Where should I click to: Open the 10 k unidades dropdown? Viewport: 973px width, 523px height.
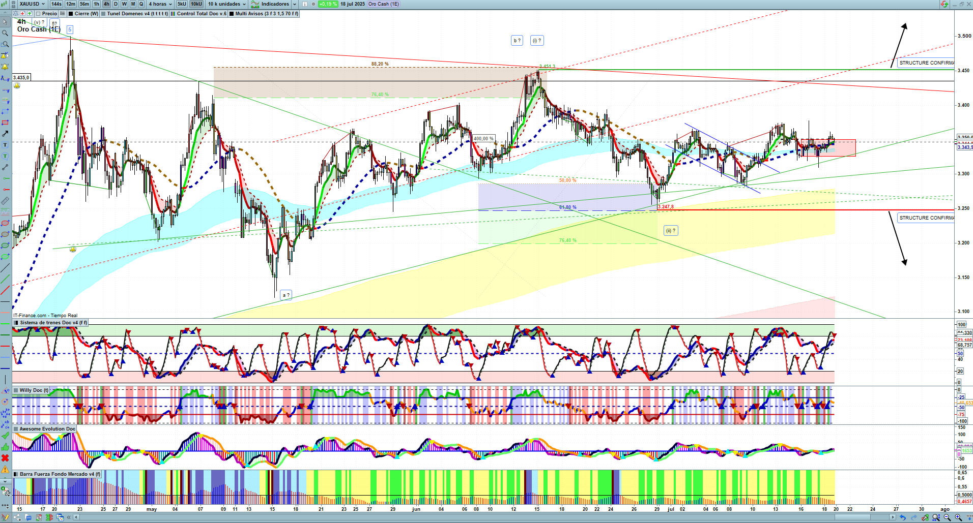[x=226, y=4]
